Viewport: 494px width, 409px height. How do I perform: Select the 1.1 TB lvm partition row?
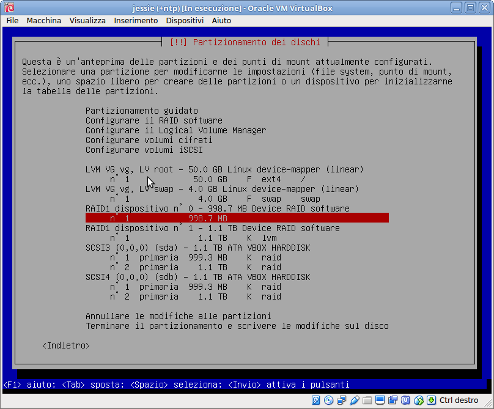(193, 238)
